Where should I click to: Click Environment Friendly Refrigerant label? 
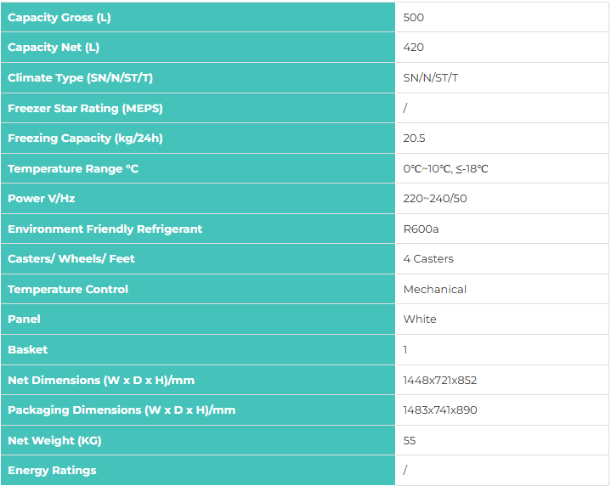click(105, 229)
